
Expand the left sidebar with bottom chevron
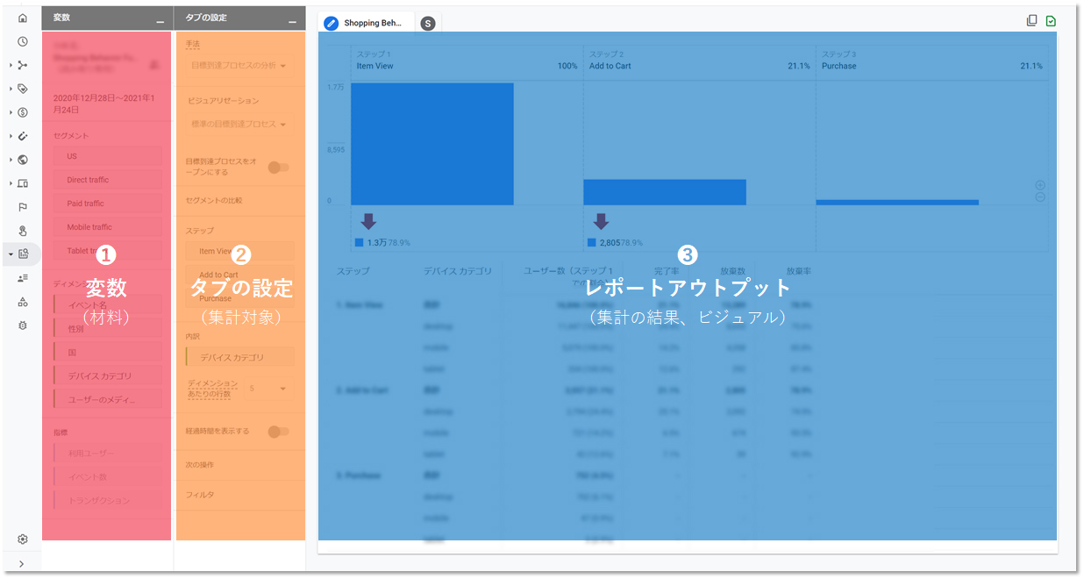22,564
